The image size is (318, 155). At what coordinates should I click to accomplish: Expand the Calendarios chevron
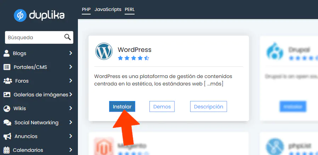tap(70, 150)
